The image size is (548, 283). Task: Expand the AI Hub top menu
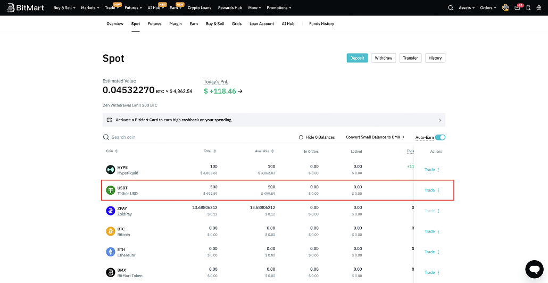[156, 7]
